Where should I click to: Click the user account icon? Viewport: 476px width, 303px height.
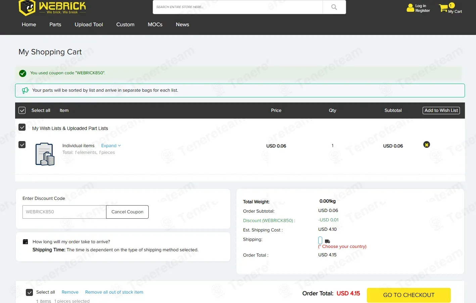tap(410, 8)
